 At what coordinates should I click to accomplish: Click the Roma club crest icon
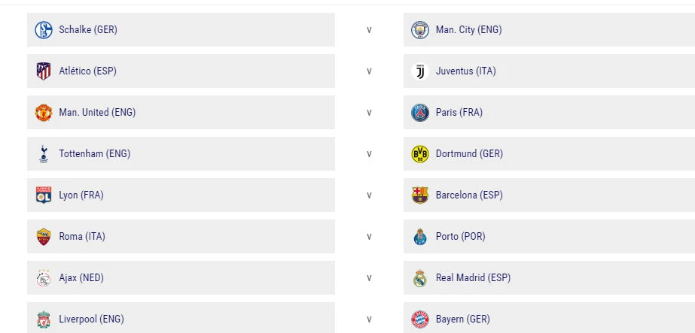(44, 237)
